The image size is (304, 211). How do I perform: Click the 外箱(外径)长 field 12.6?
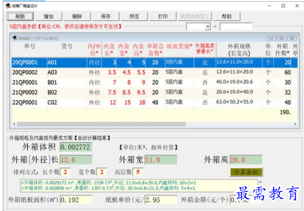[x=76, y=160]
